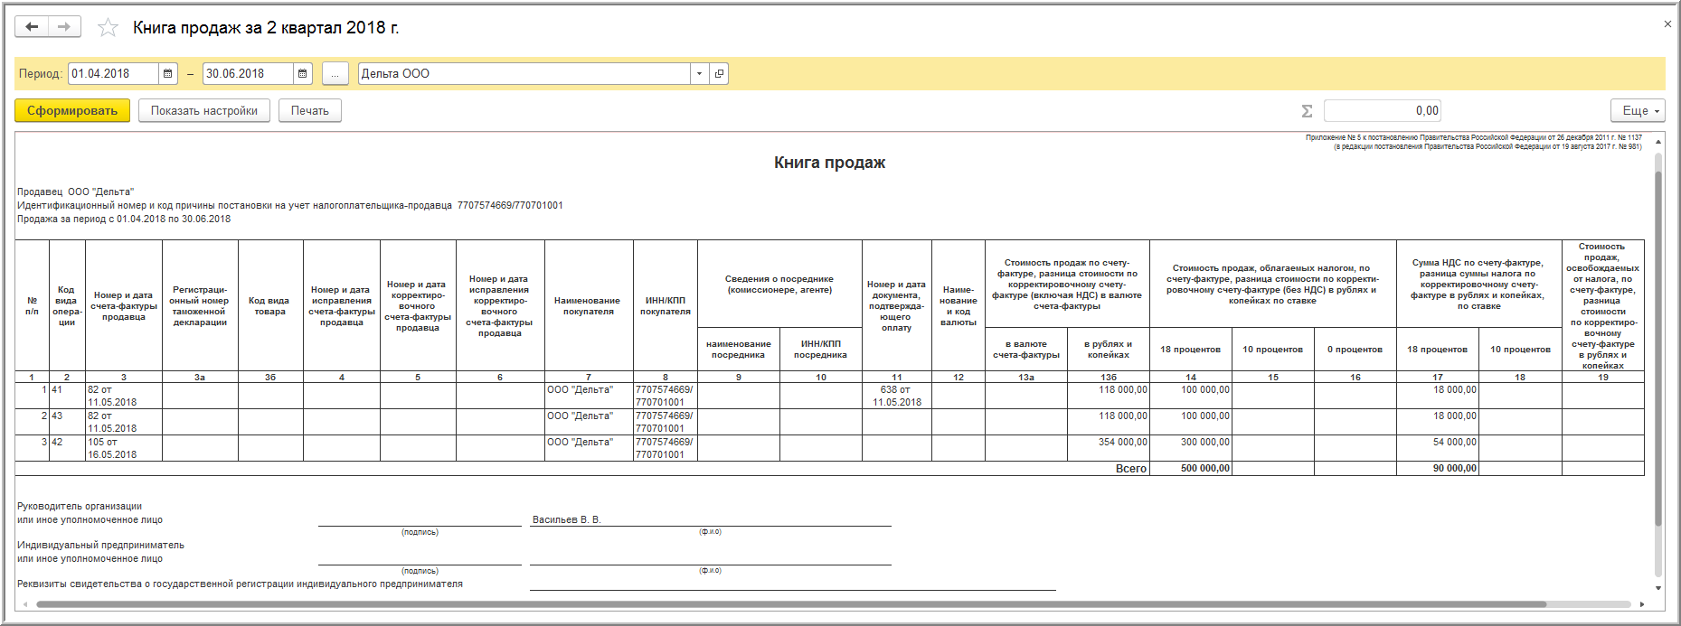Click Показать настройки button
Image resolution: width=1681 pixels, height=626 pixels.
point(204,111)
